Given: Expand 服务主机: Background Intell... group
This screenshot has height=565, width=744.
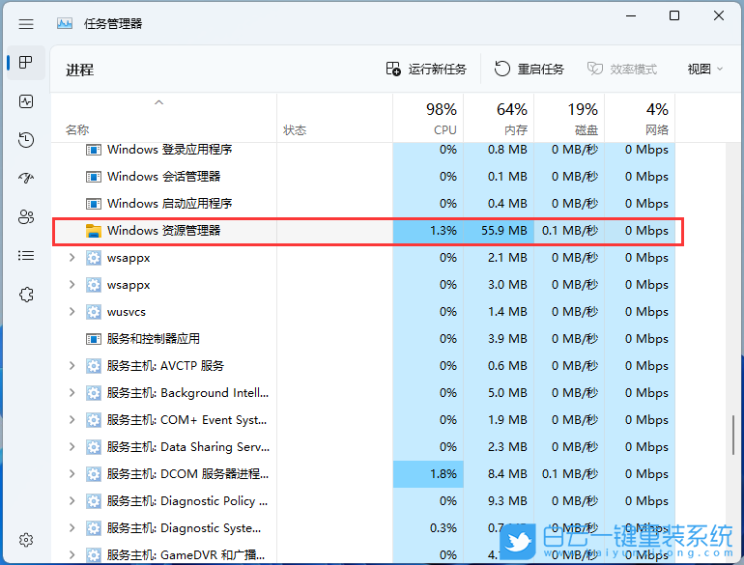Looking at the screenshot, I should click(x=72, y=393).
